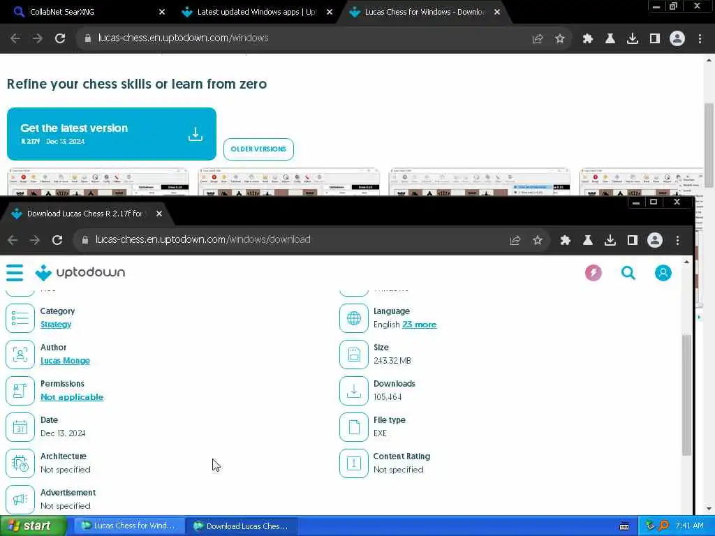The width and height of the screenshot is (715, 536).
Task: Click front window vertical scrollbar thumb
Action: point(686,394)
